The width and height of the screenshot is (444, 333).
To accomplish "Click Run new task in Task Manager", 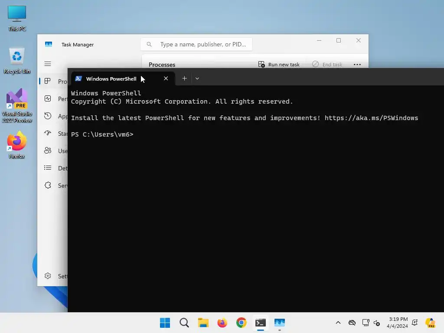I will pyautogui.click(x=279, y=65).
